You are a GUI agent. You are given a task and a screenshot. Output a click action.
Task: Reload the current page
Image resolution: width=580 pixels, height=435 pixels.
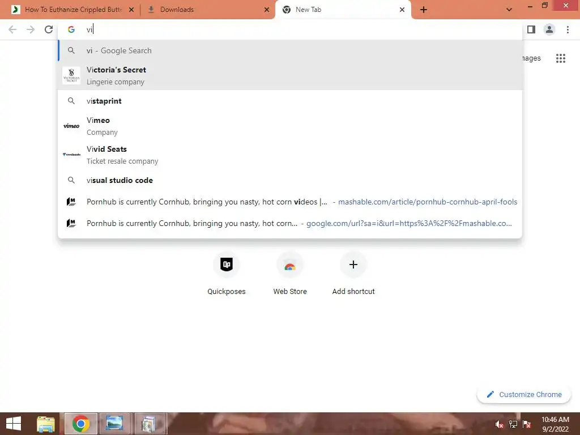pos(49,29)
